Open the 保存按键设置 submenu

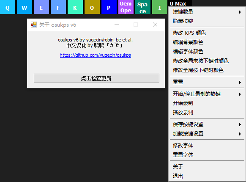207,124
